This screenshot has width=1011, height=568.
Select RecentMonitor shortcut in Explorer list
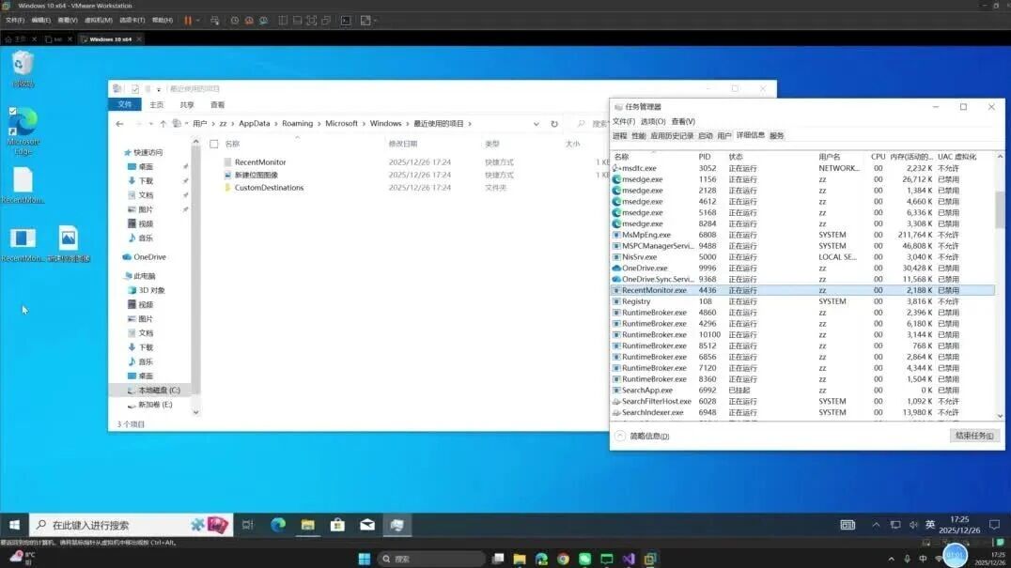tap(260, 162)
